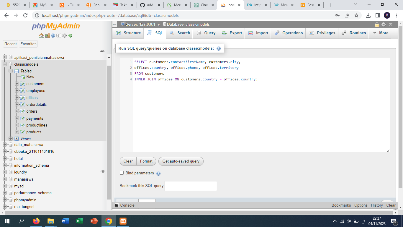The image size is (403, 227).
Task: Open Excel from the taskbar
Action: tap(80, 221)
